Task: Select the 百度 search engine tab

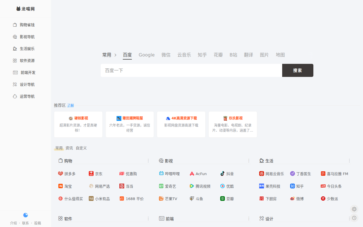Action: 127,55
